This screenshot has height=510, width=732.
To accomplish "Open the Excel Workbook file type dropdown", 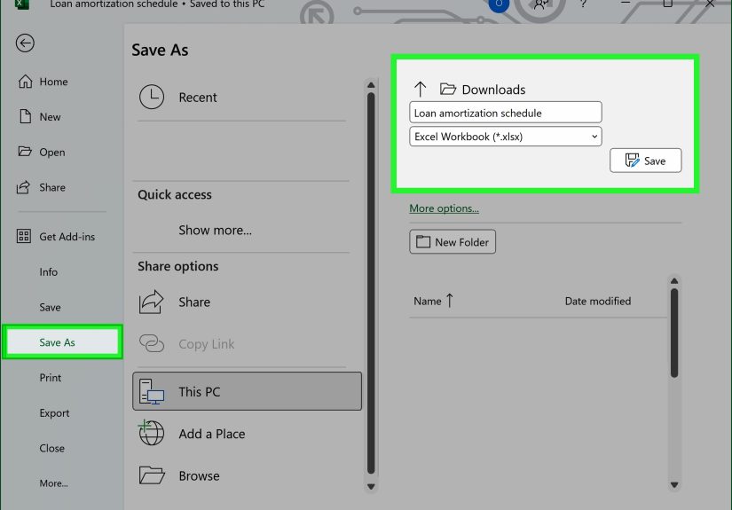I will (506, 137).
